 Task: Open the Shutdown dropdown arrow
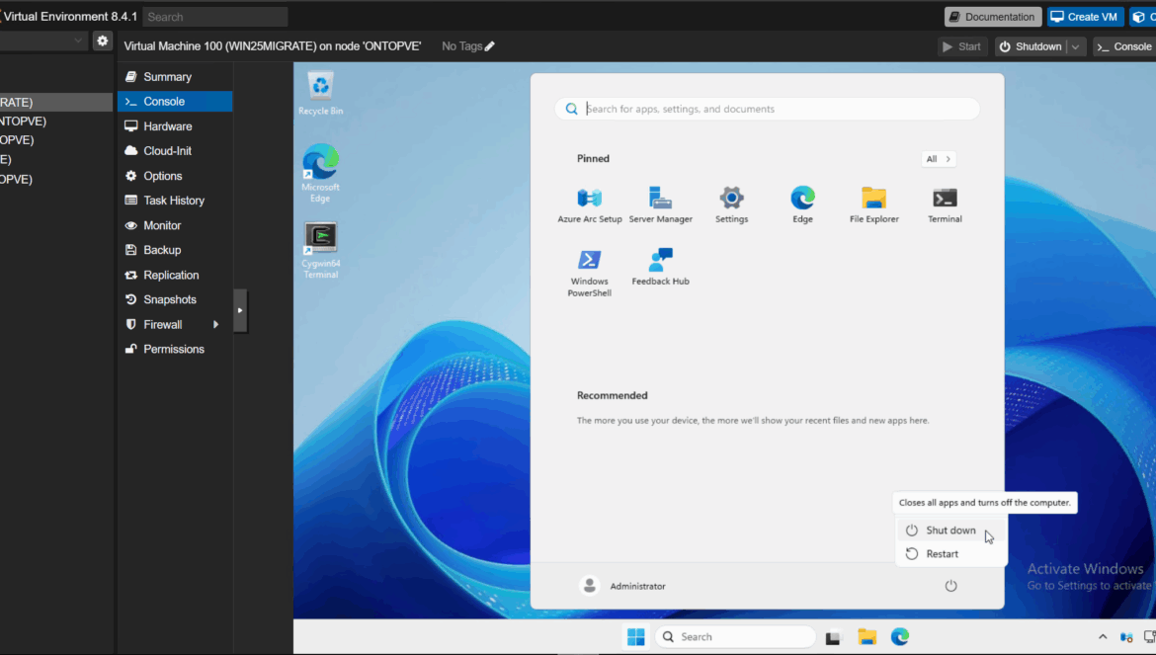[1076, 46]
